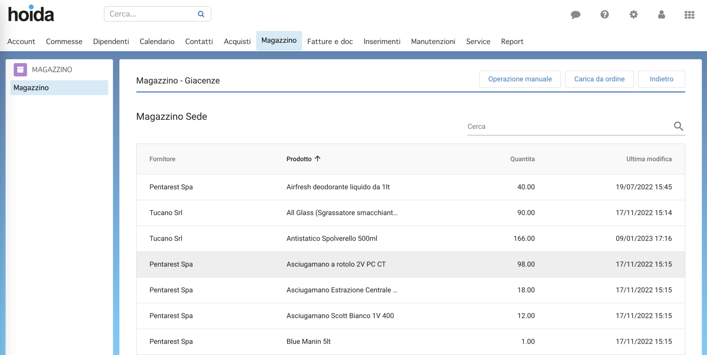
Task: Click the Magazzino Sede heading
Action: coord(172,117)
